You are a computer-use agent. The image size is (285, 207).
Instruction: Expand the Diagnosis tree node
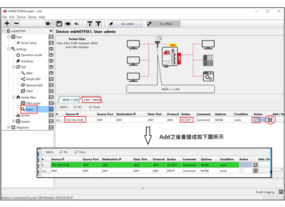coord(9,127)
